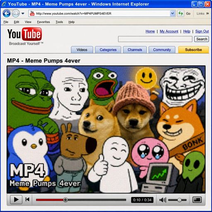Expand the address bar history dropdown
This screenshot has height=212, width=212.
173,13
